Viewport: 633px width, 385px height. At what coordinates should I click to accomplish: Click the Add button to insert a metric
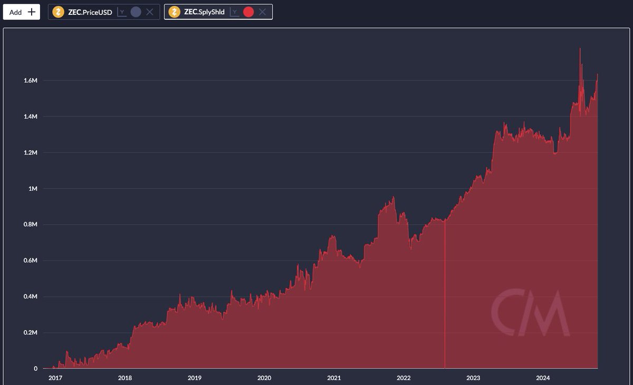[x=21, y=11]
